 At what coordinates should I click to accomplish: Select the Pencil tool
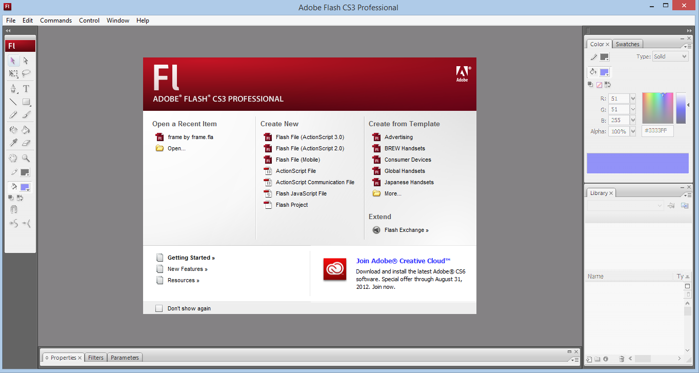click(x=13, y=114)
